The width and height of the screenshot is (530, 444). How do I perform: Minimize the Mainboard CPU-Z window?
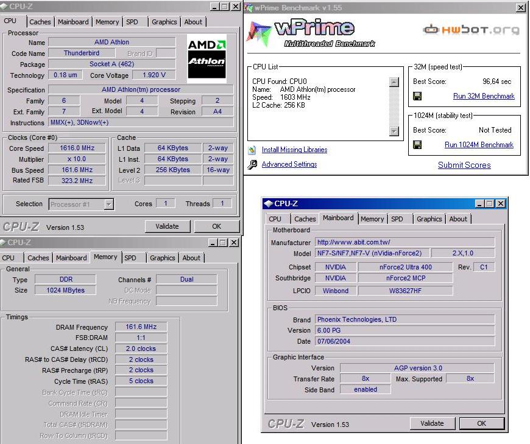pos(480,203)
